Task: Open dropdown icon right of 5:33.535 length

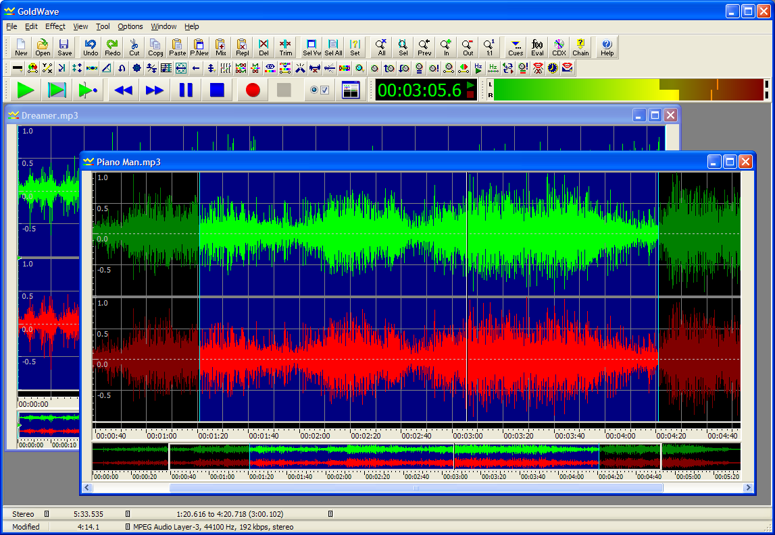Action: [x=128, y=514]
